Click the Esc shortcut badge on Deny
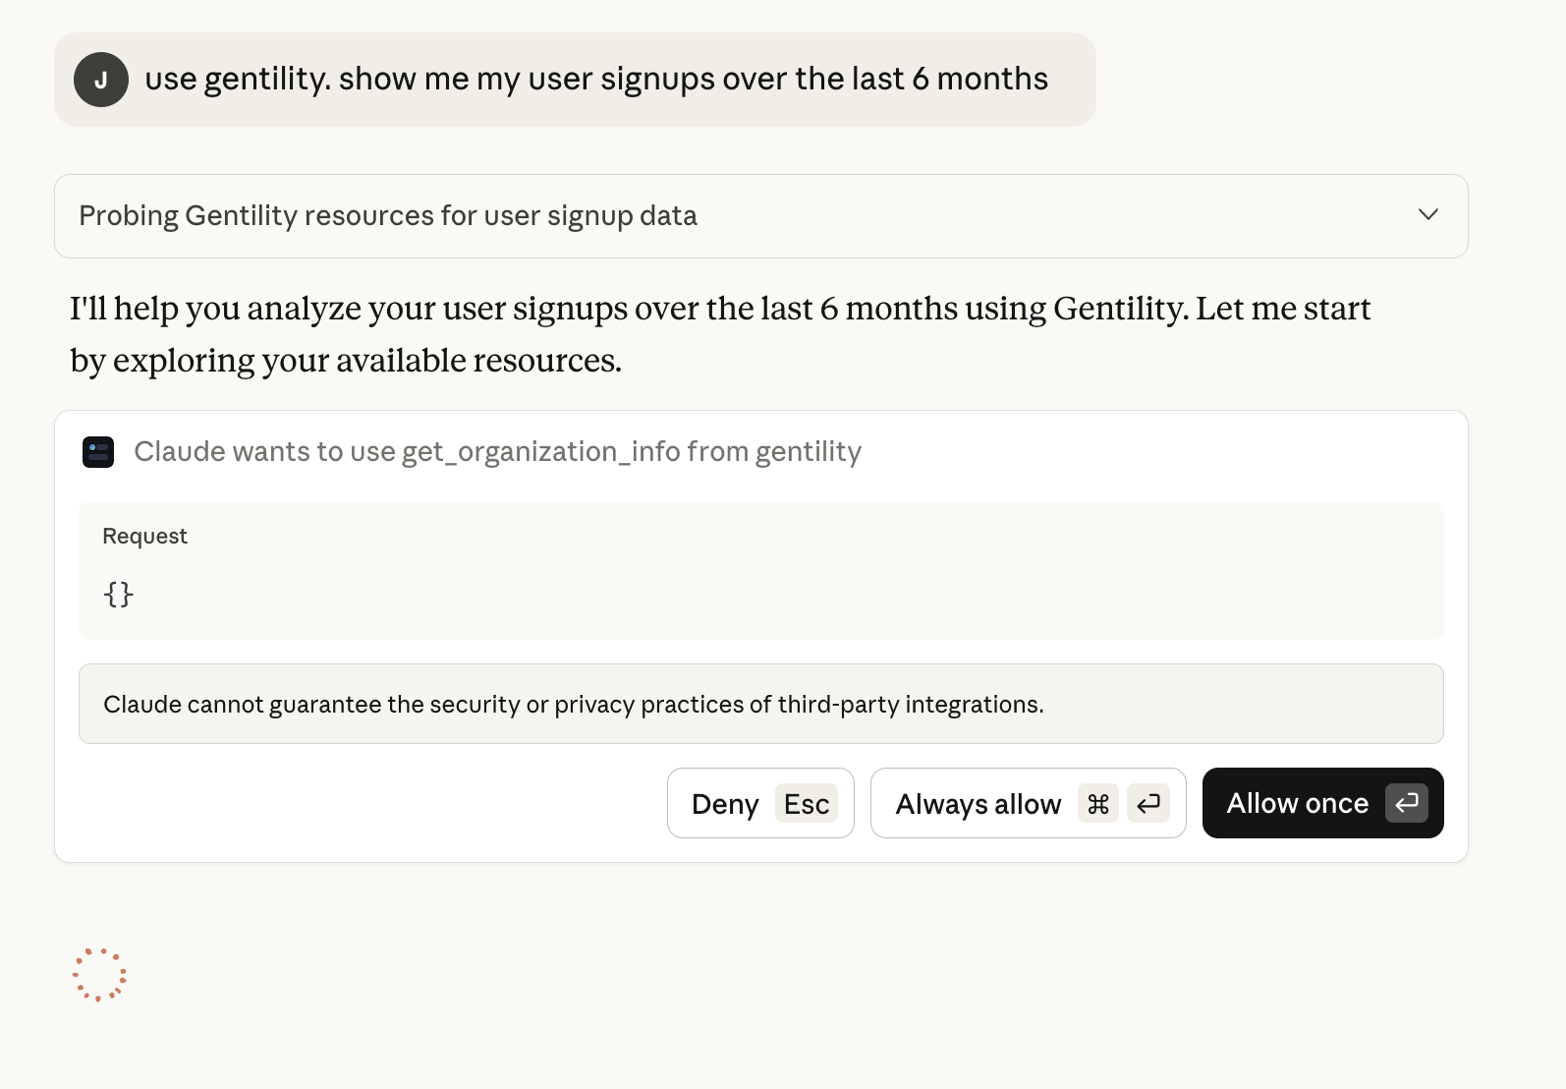 [806, 803]
